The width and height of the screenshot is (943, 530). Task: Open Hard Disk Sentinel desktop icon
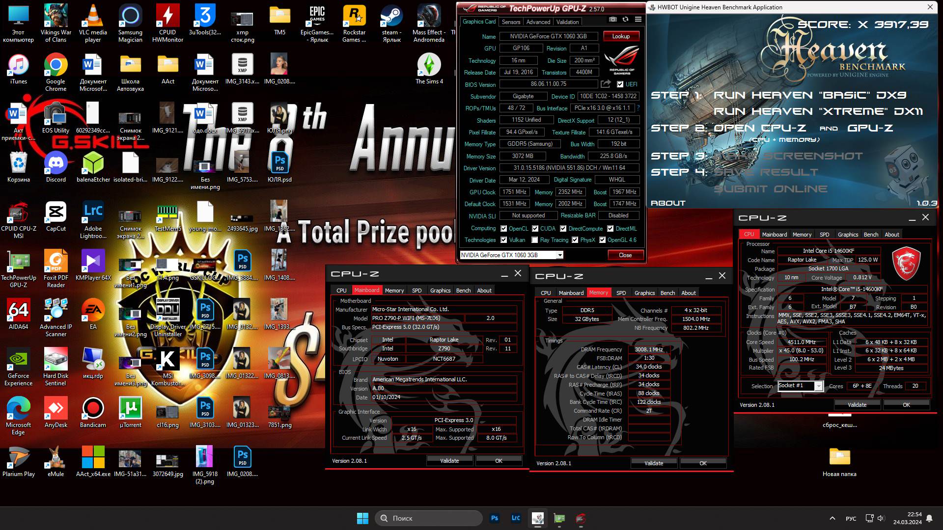coord(55,367)
